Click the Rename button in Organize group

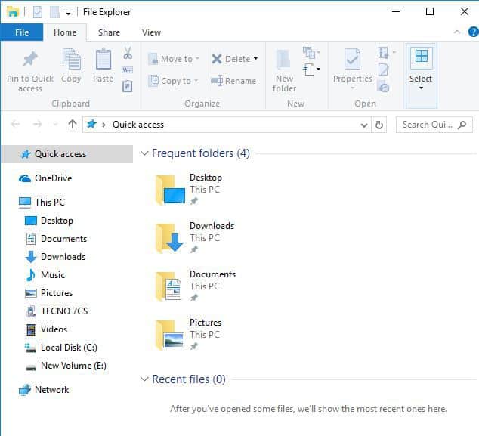tap(233, 81)
